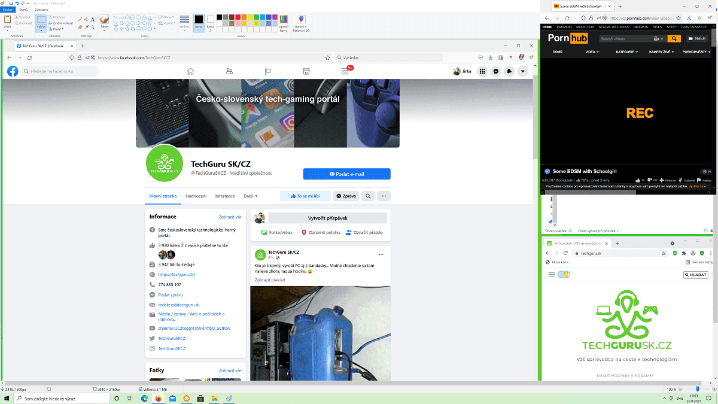This screenshot has height=404, width=718.
Task: Pick the red color swatch in Paint
Action: (x=238, y=17)
